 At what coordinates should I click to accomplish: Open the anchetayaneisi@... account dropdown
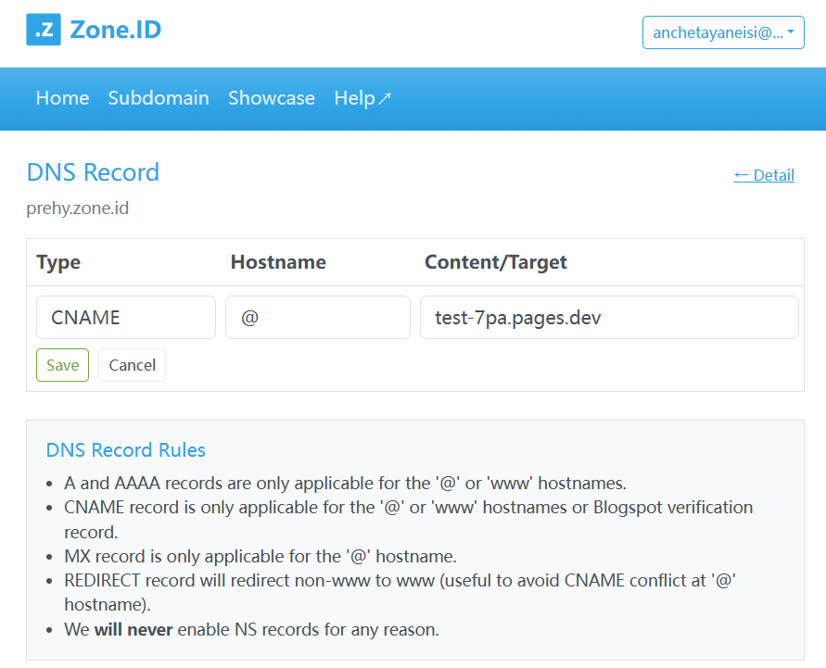(723, 32)
